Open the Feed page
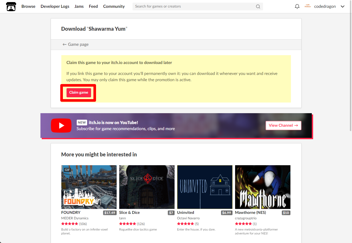Viewport: 352px width, 243px height. click(x=93, y=7)
